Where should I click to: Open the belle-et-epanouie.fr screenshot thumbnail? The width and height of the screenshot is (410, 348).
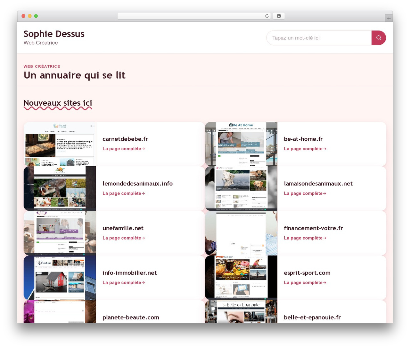tap(241, 312)
